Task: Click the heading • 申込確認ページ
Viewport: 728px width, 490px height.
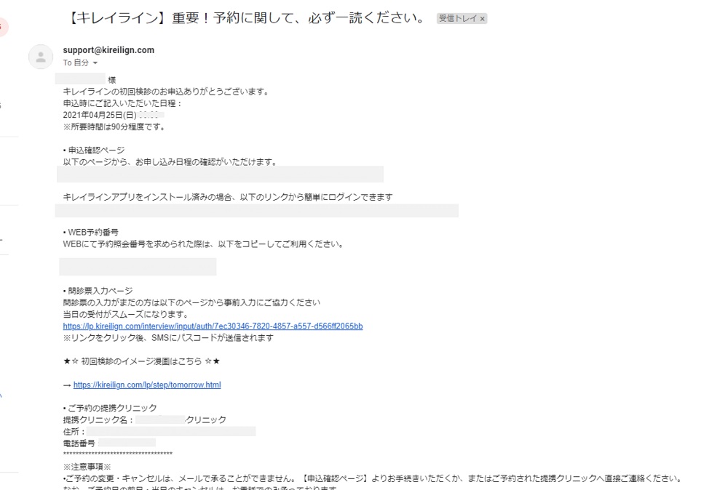Action: [94, 150]
